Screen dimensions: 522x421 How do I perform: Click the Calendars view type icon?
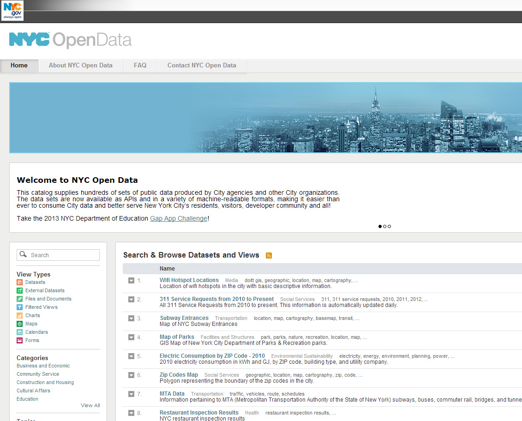pyautogui.click(x=20, y=332)
